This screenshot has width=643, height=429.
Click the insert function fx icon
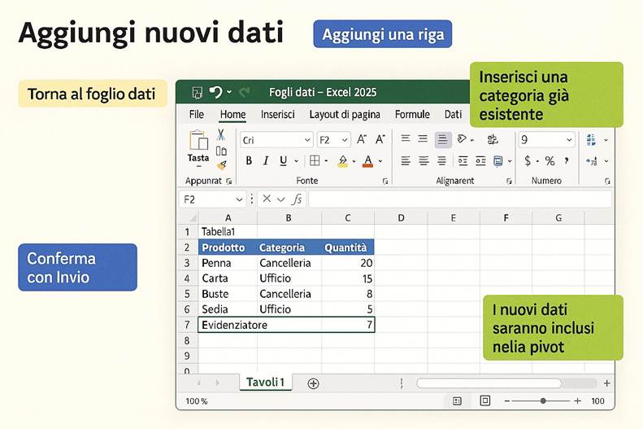[x=297, y=199]
